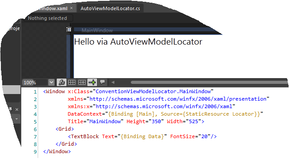289x162 pixels.
Task: Click the designer horizontal scrollbar thumb
Action: point(209,83)
